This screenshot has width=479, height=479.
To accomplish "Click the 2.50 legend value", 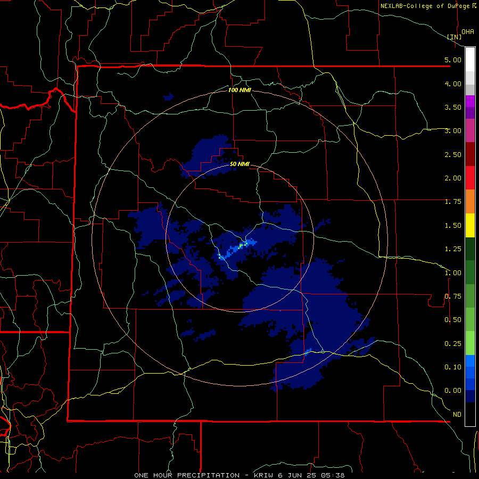I will [x=453, y=154].
